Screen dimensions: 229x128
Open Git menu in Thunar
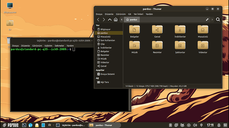click(x=130, y=14)
